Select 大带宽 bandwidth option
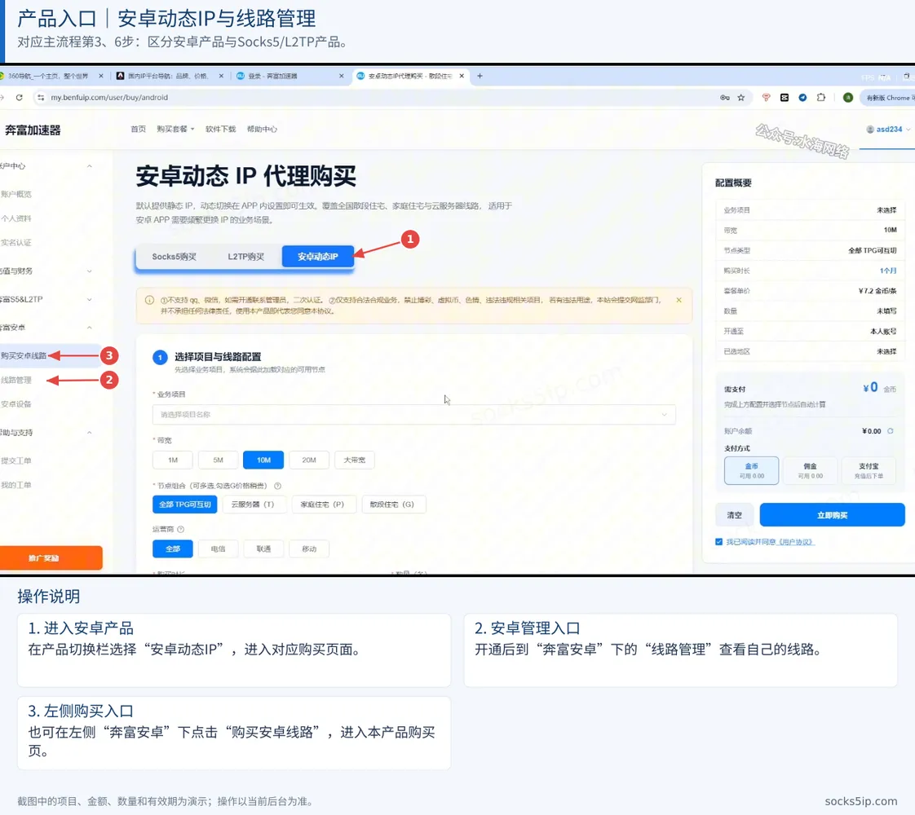The height and width of the screenshot is (815, 915). click(x=355, y=460)
